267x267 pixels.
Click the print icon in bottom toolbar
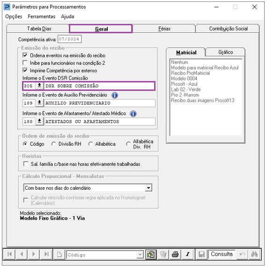point(175,254)
